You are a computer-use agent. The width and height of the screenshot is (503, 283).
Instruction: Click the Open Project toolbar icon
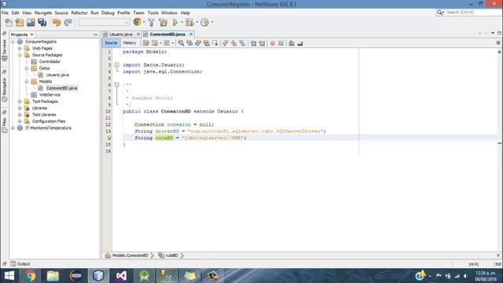tap(31, 23)
